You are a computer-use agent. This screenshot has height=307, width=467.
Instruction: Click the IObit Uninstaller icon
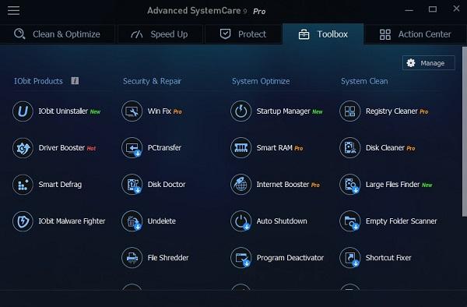(23, 111)
